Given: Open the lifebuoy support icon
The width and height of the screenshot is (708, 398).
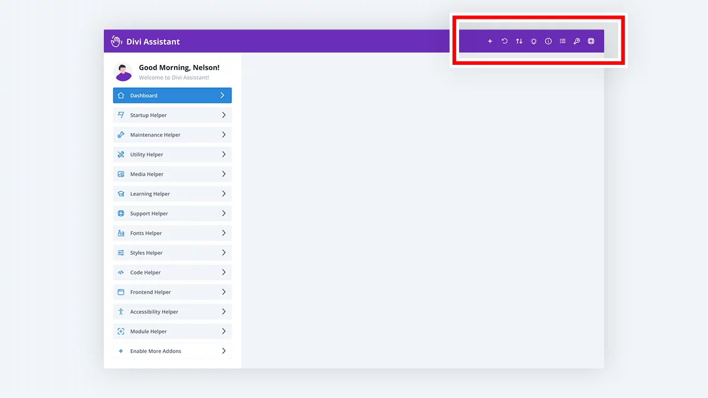Looking at the screenshot, I should tap(591, 41).
